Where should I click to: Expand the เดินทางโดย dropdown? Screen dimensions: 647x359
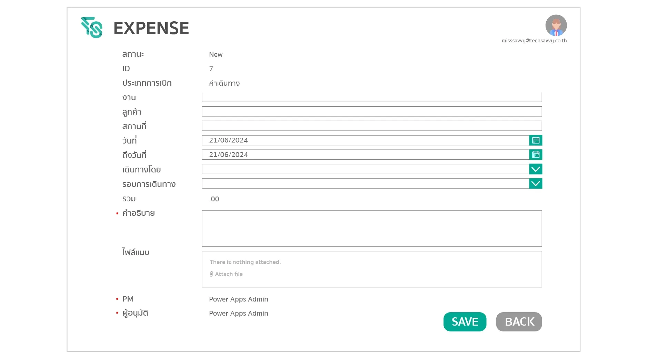coord(536,169)
